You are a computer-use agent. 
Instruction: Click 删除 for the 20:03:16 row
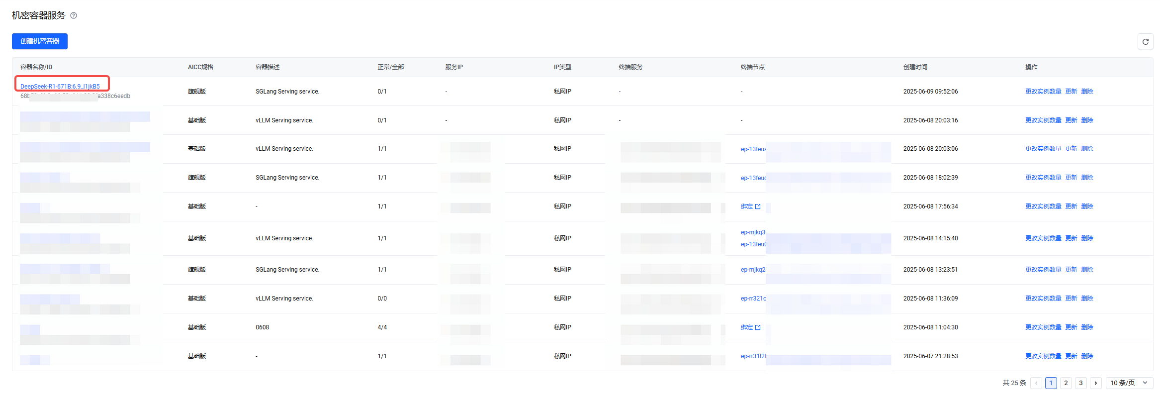coord(1087,120)
